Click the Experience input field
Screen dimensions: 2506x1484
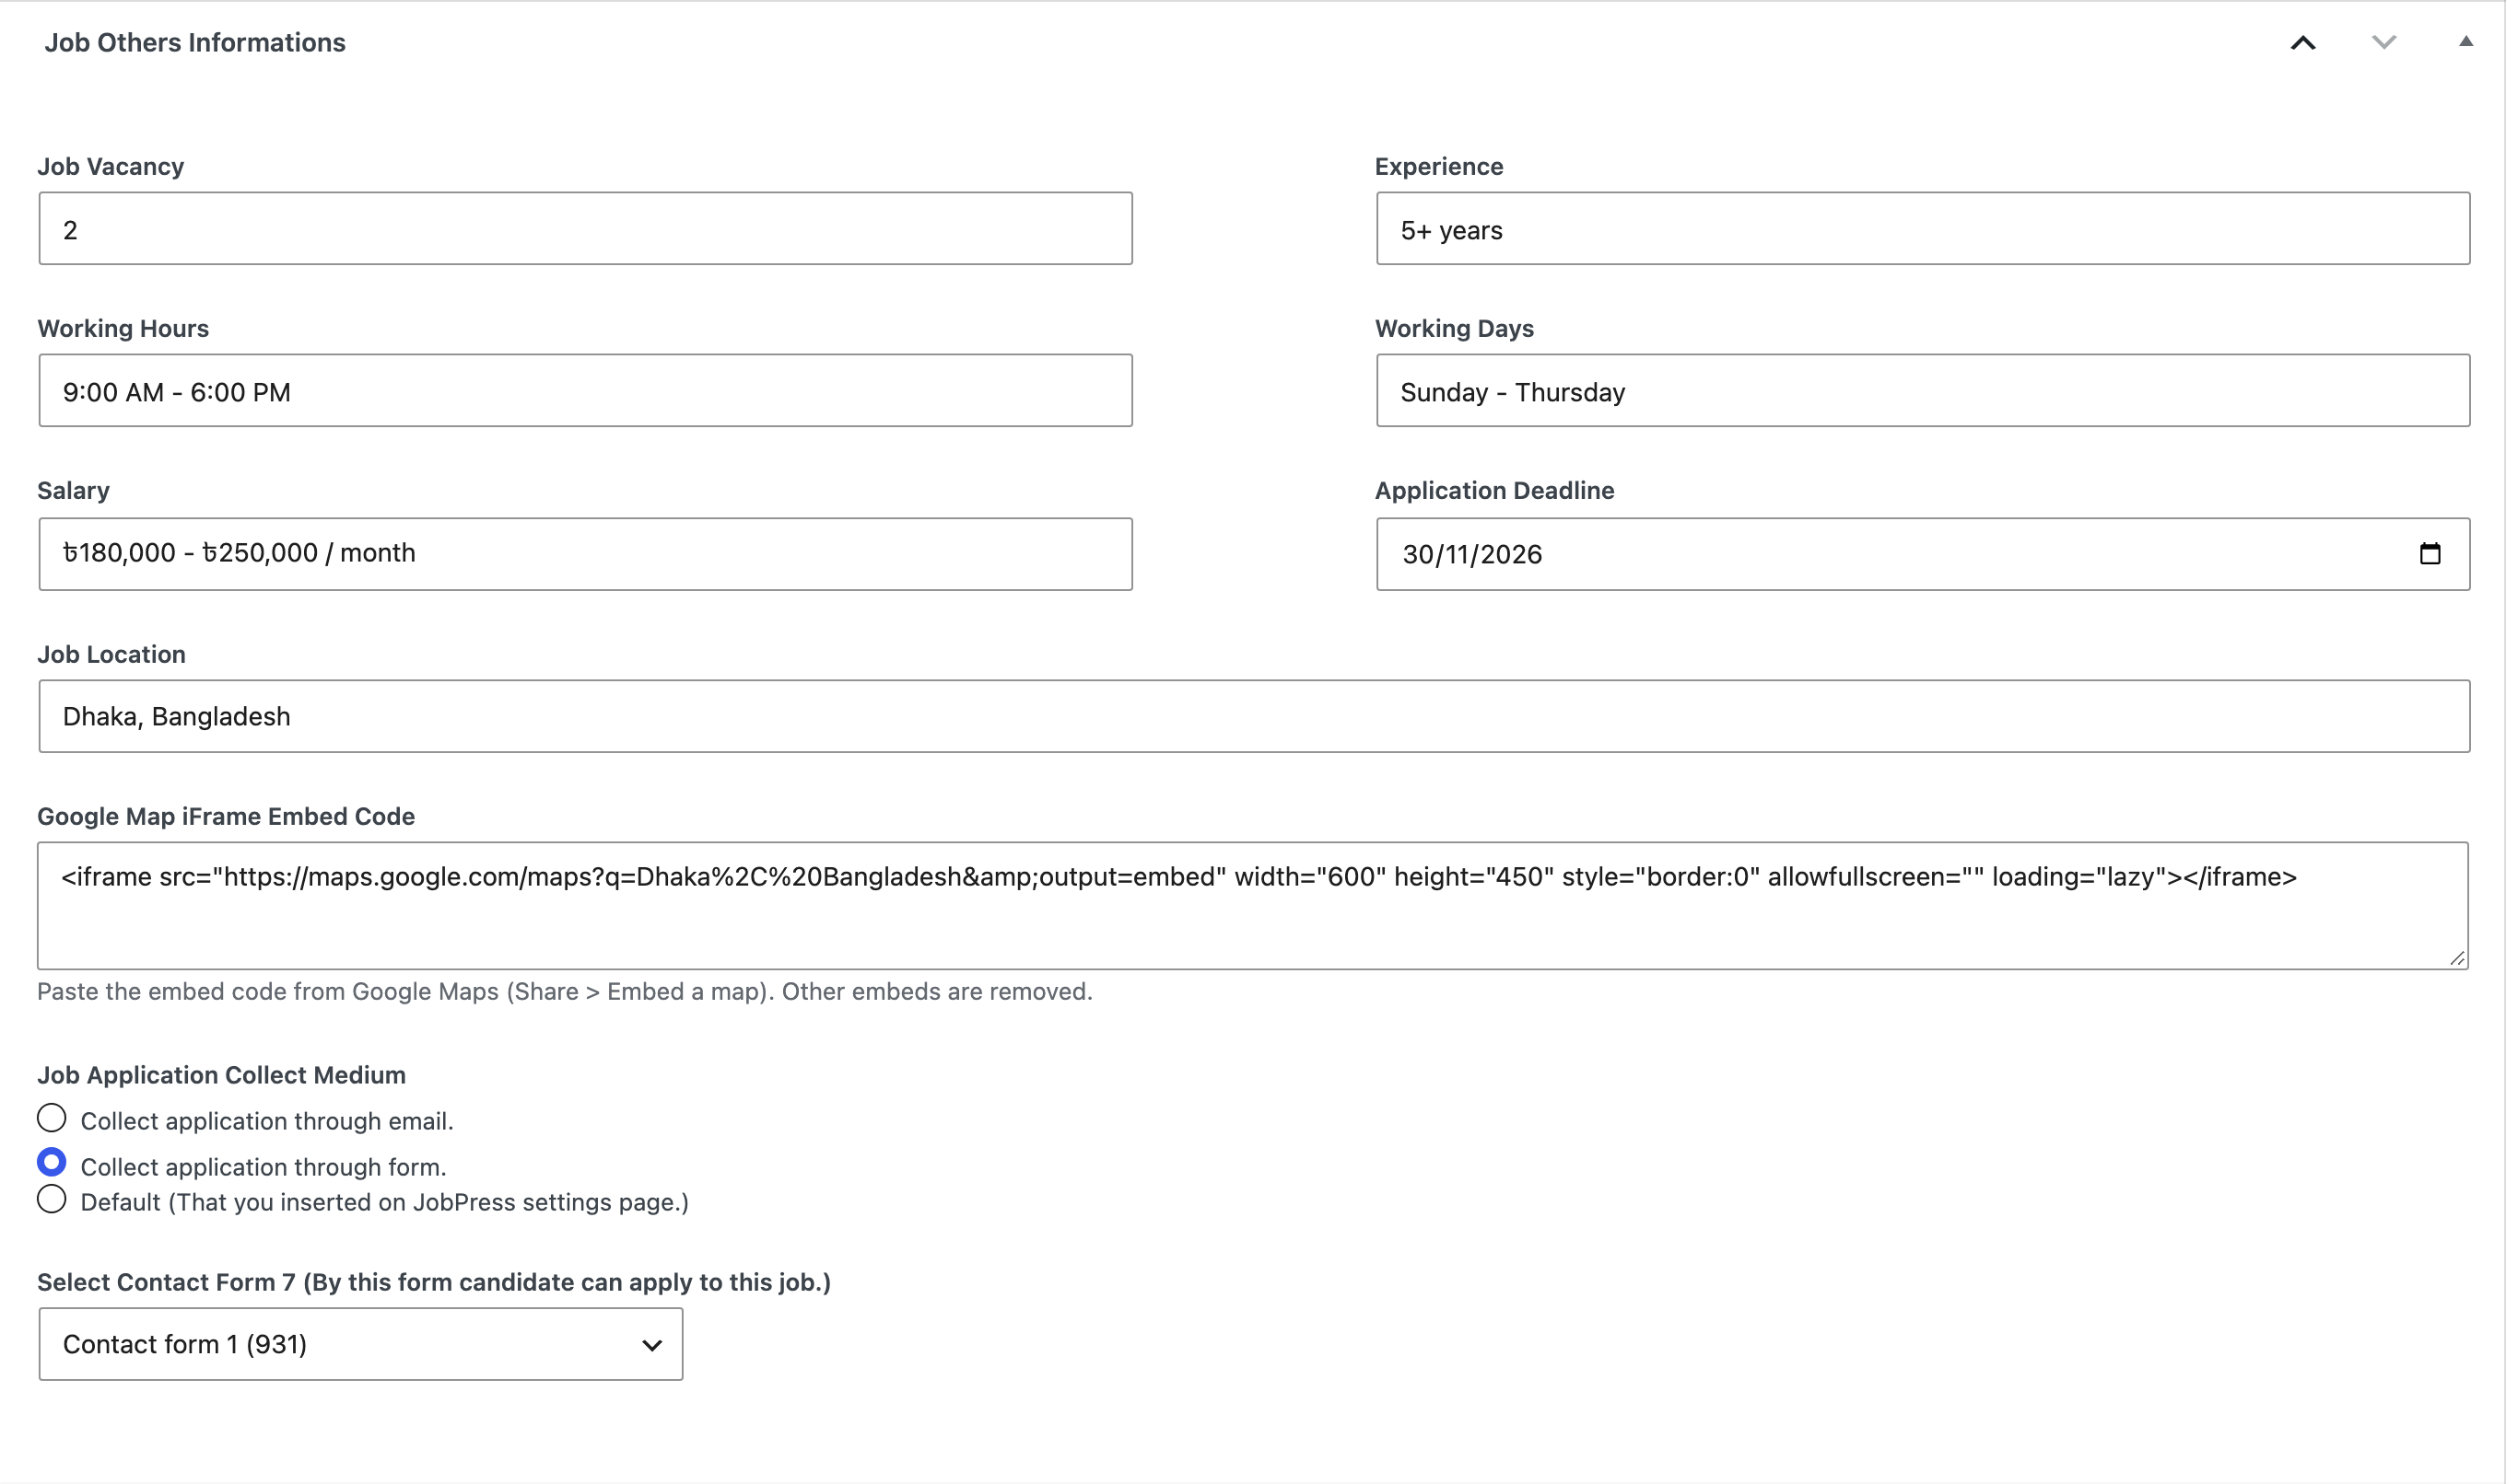point(1923,229)
